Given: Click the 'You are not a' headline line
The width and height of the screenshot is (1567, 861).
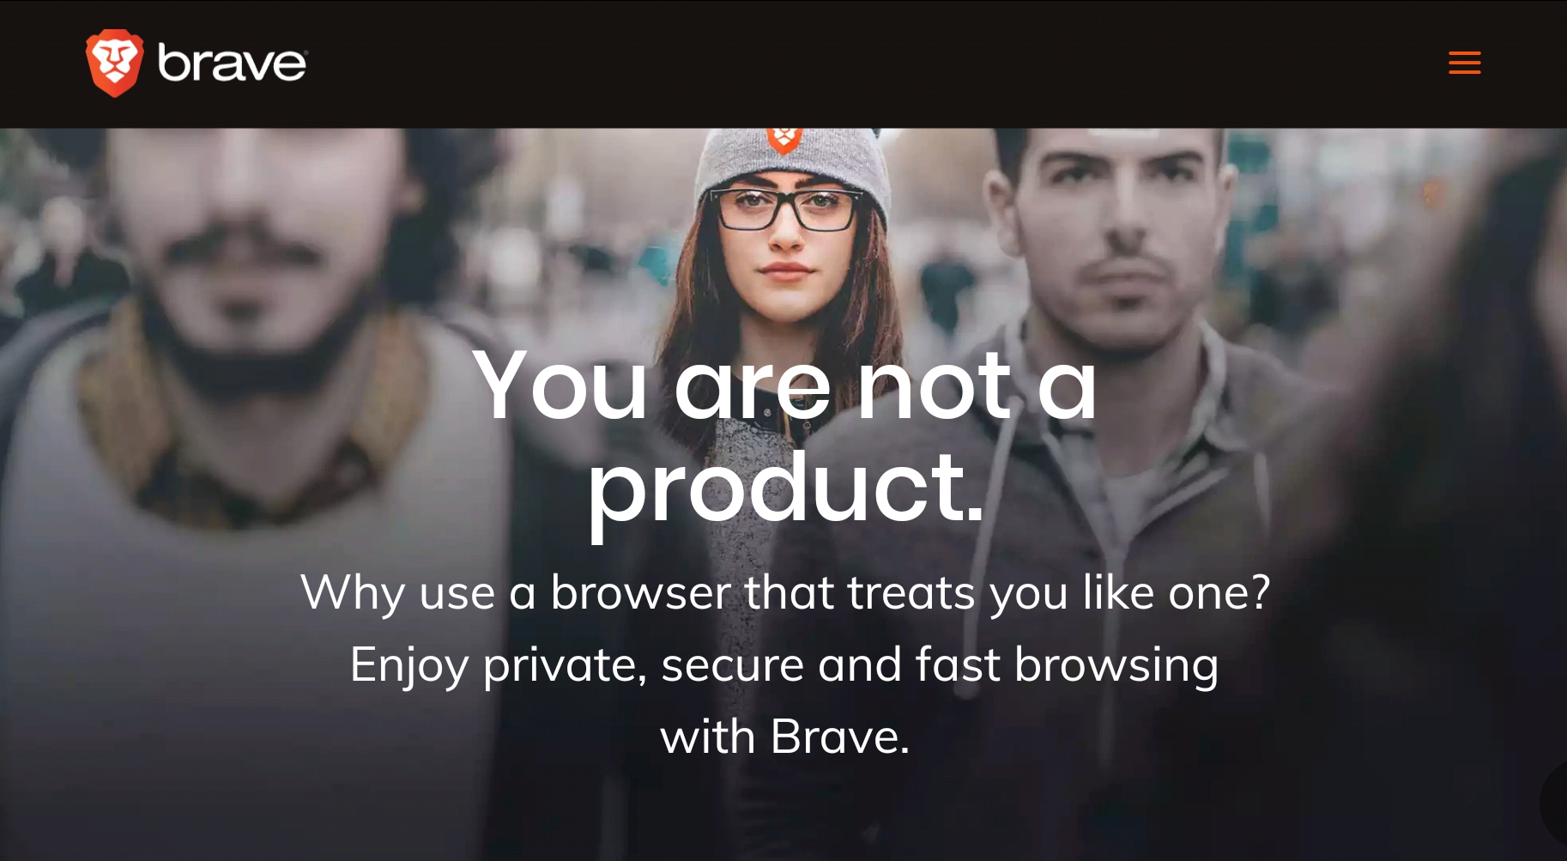Looking at the screenshot, I should point(784,385).
